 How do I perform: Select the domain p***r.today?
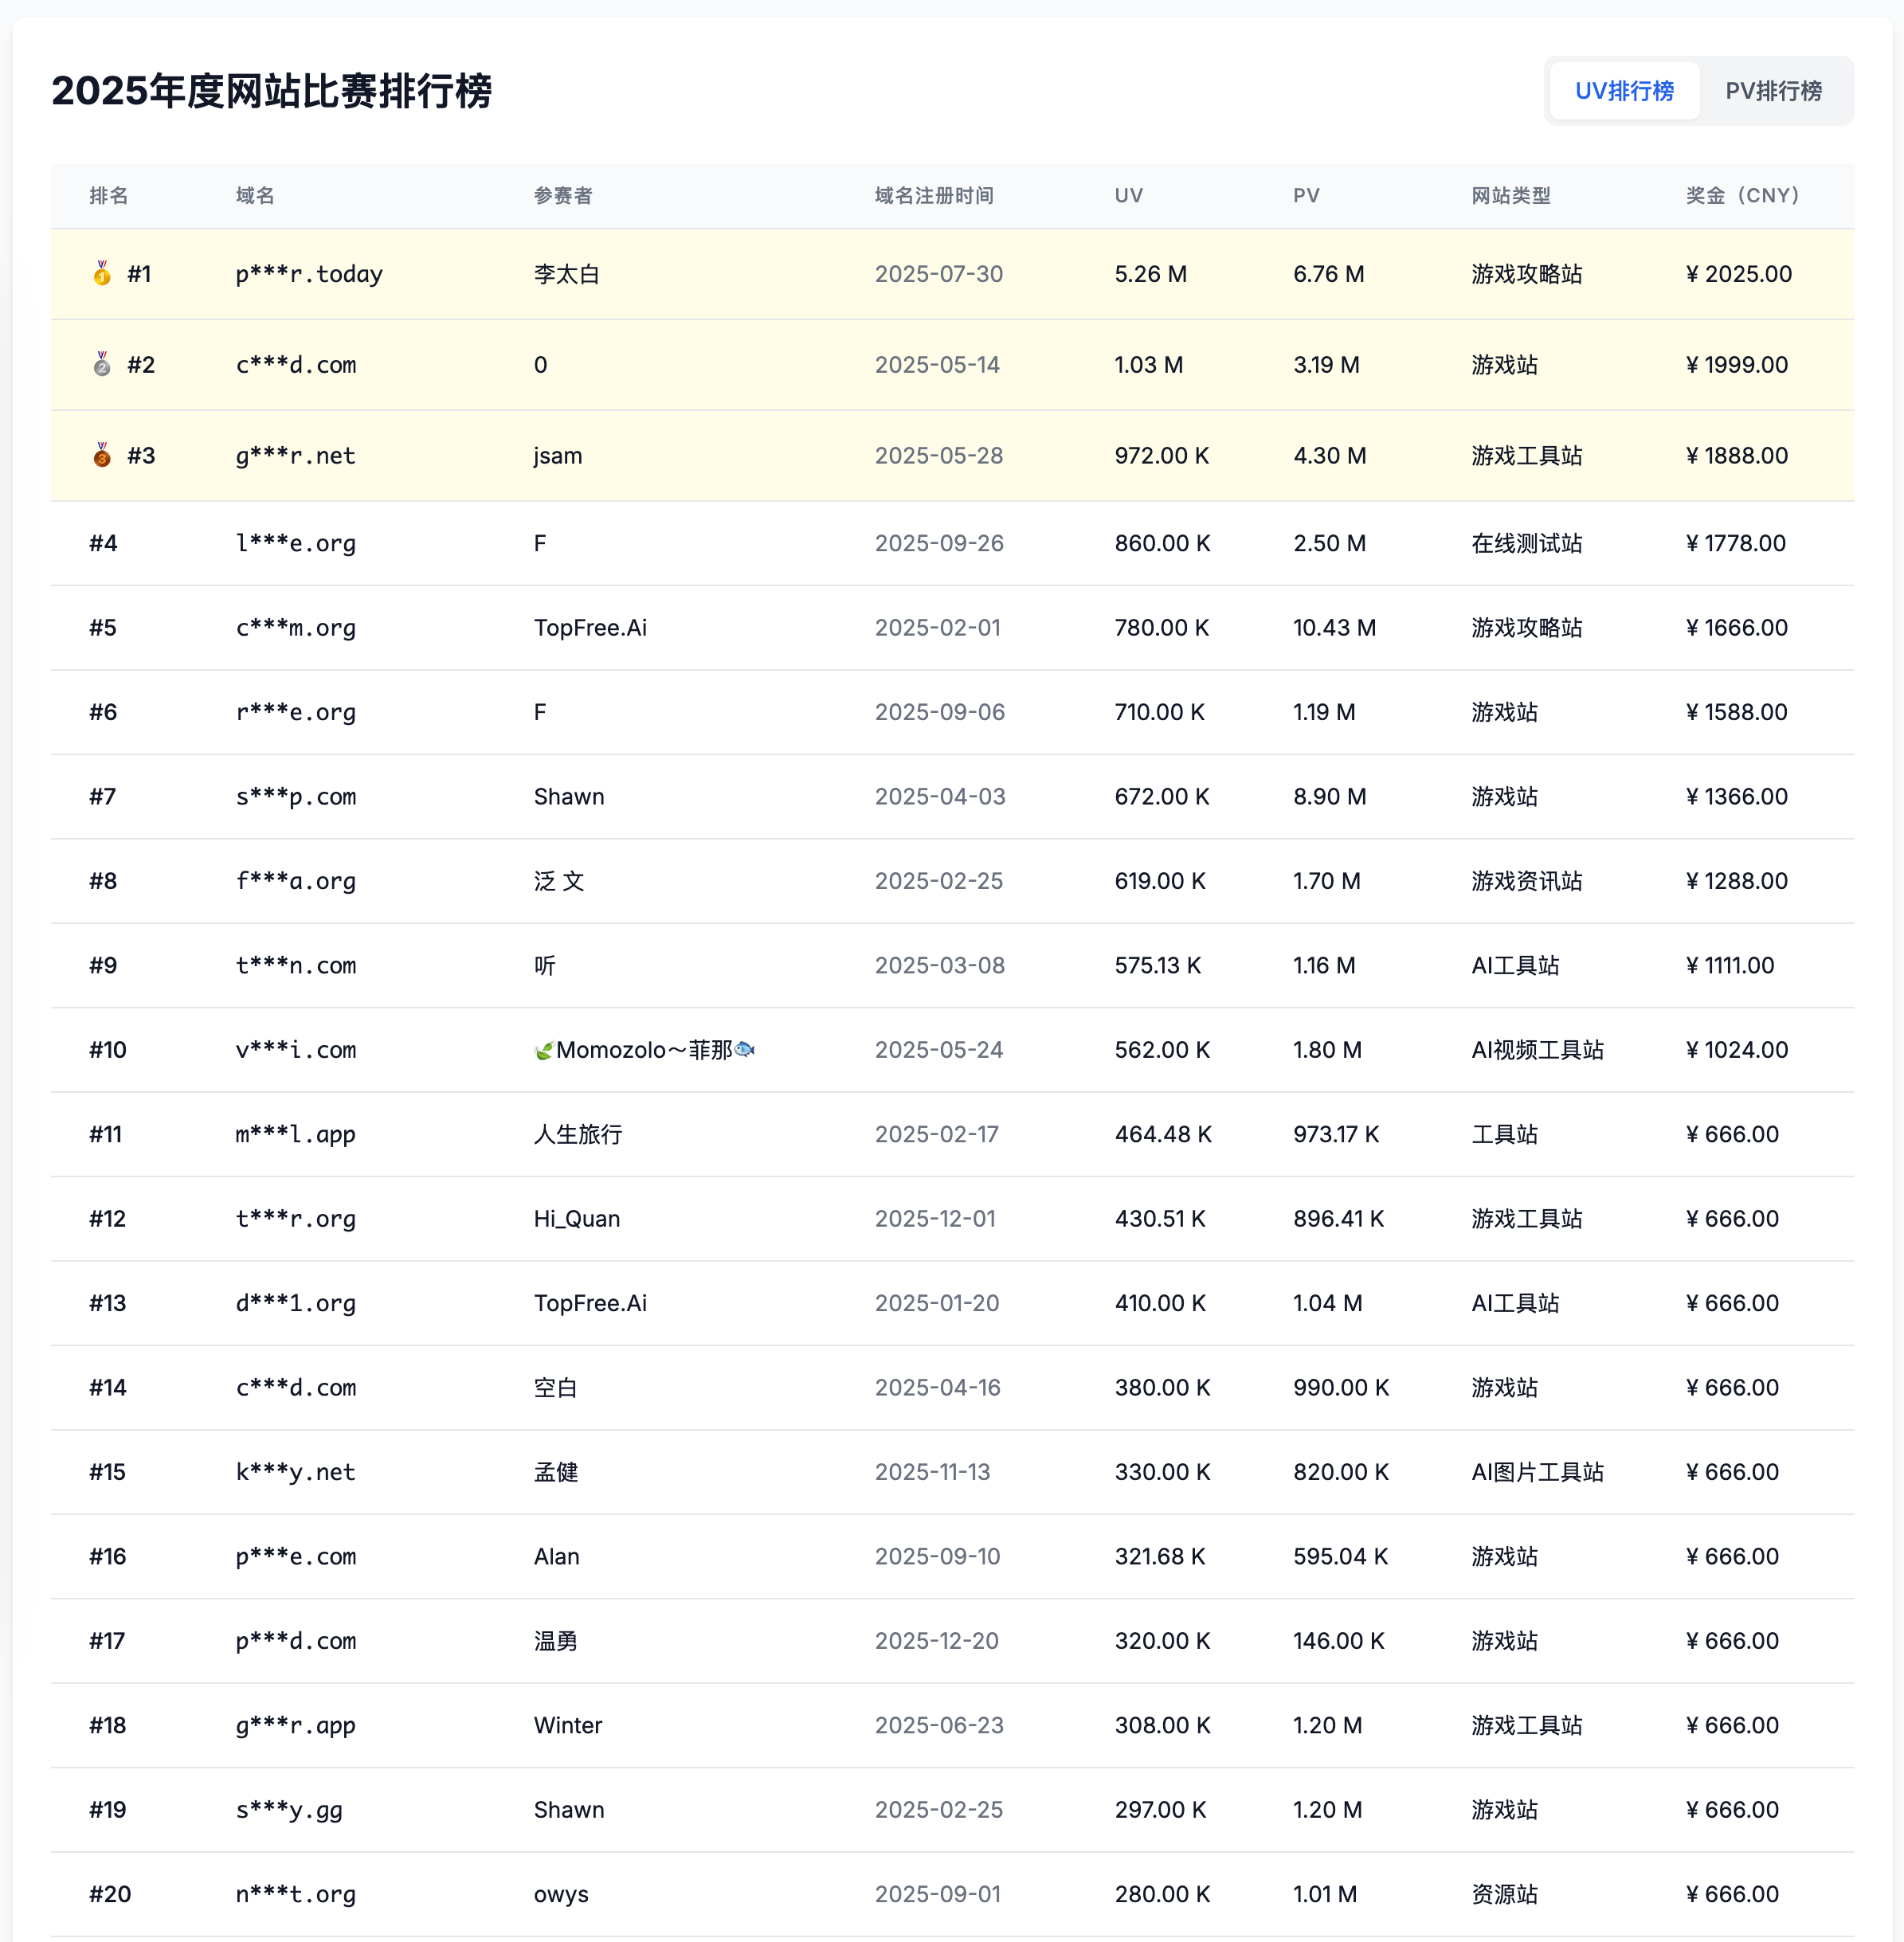[x=309, y=274]
